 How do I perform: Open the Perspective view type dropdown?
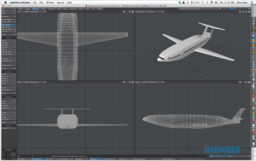click(141, 12)
